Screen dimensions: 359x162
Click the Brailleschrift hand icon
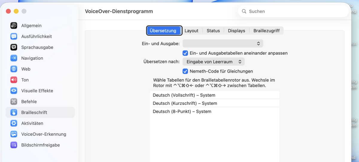(14, 112)
